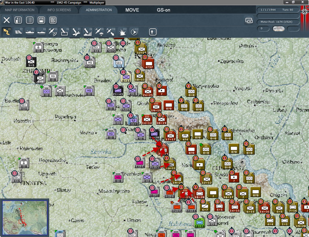Viewport: 309px width, 237px height.
Task: Click the snowy weather indicator icon
Action: (x=278, y=29)
